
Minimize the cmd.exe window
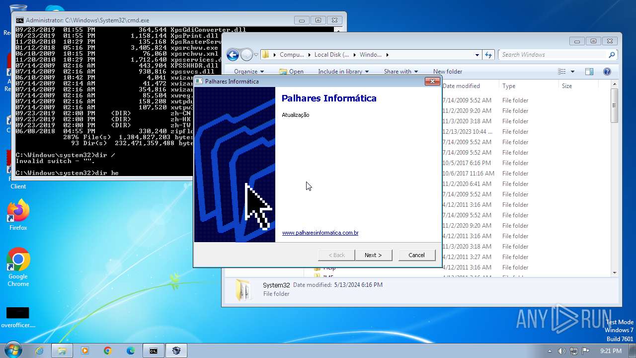coord(301,20)
